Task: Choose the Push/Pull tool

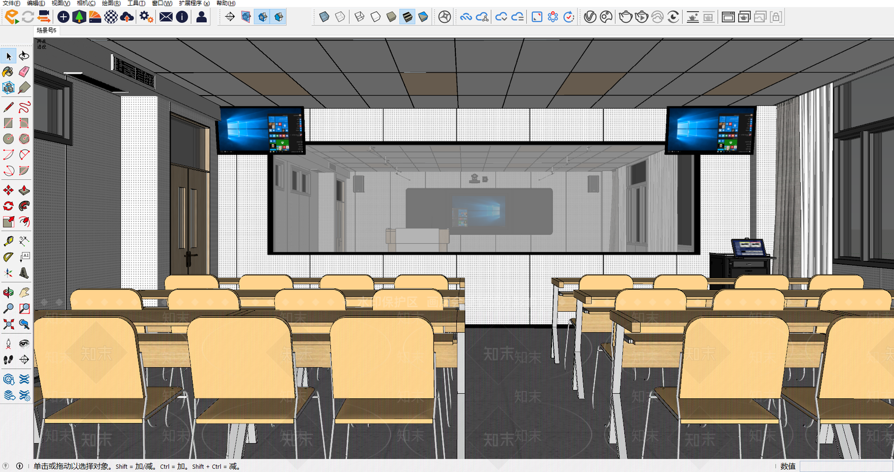Action: [x=24, y=190]
